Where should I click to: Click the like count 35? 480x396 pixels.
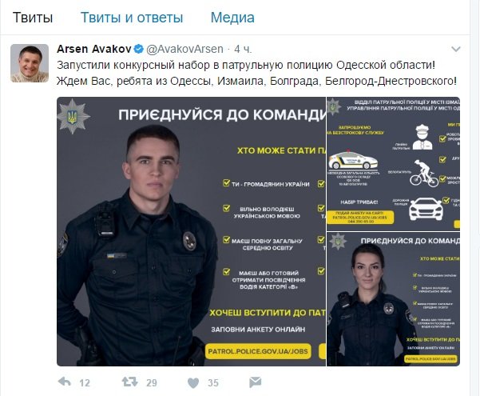(213, 383)
